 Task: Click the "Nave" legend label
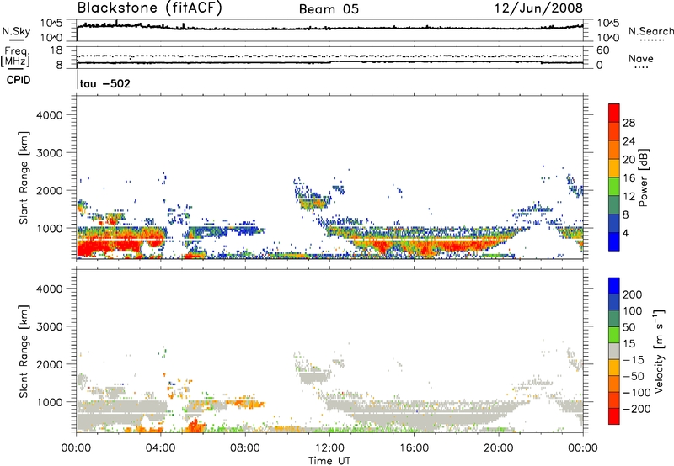[641, 58]
